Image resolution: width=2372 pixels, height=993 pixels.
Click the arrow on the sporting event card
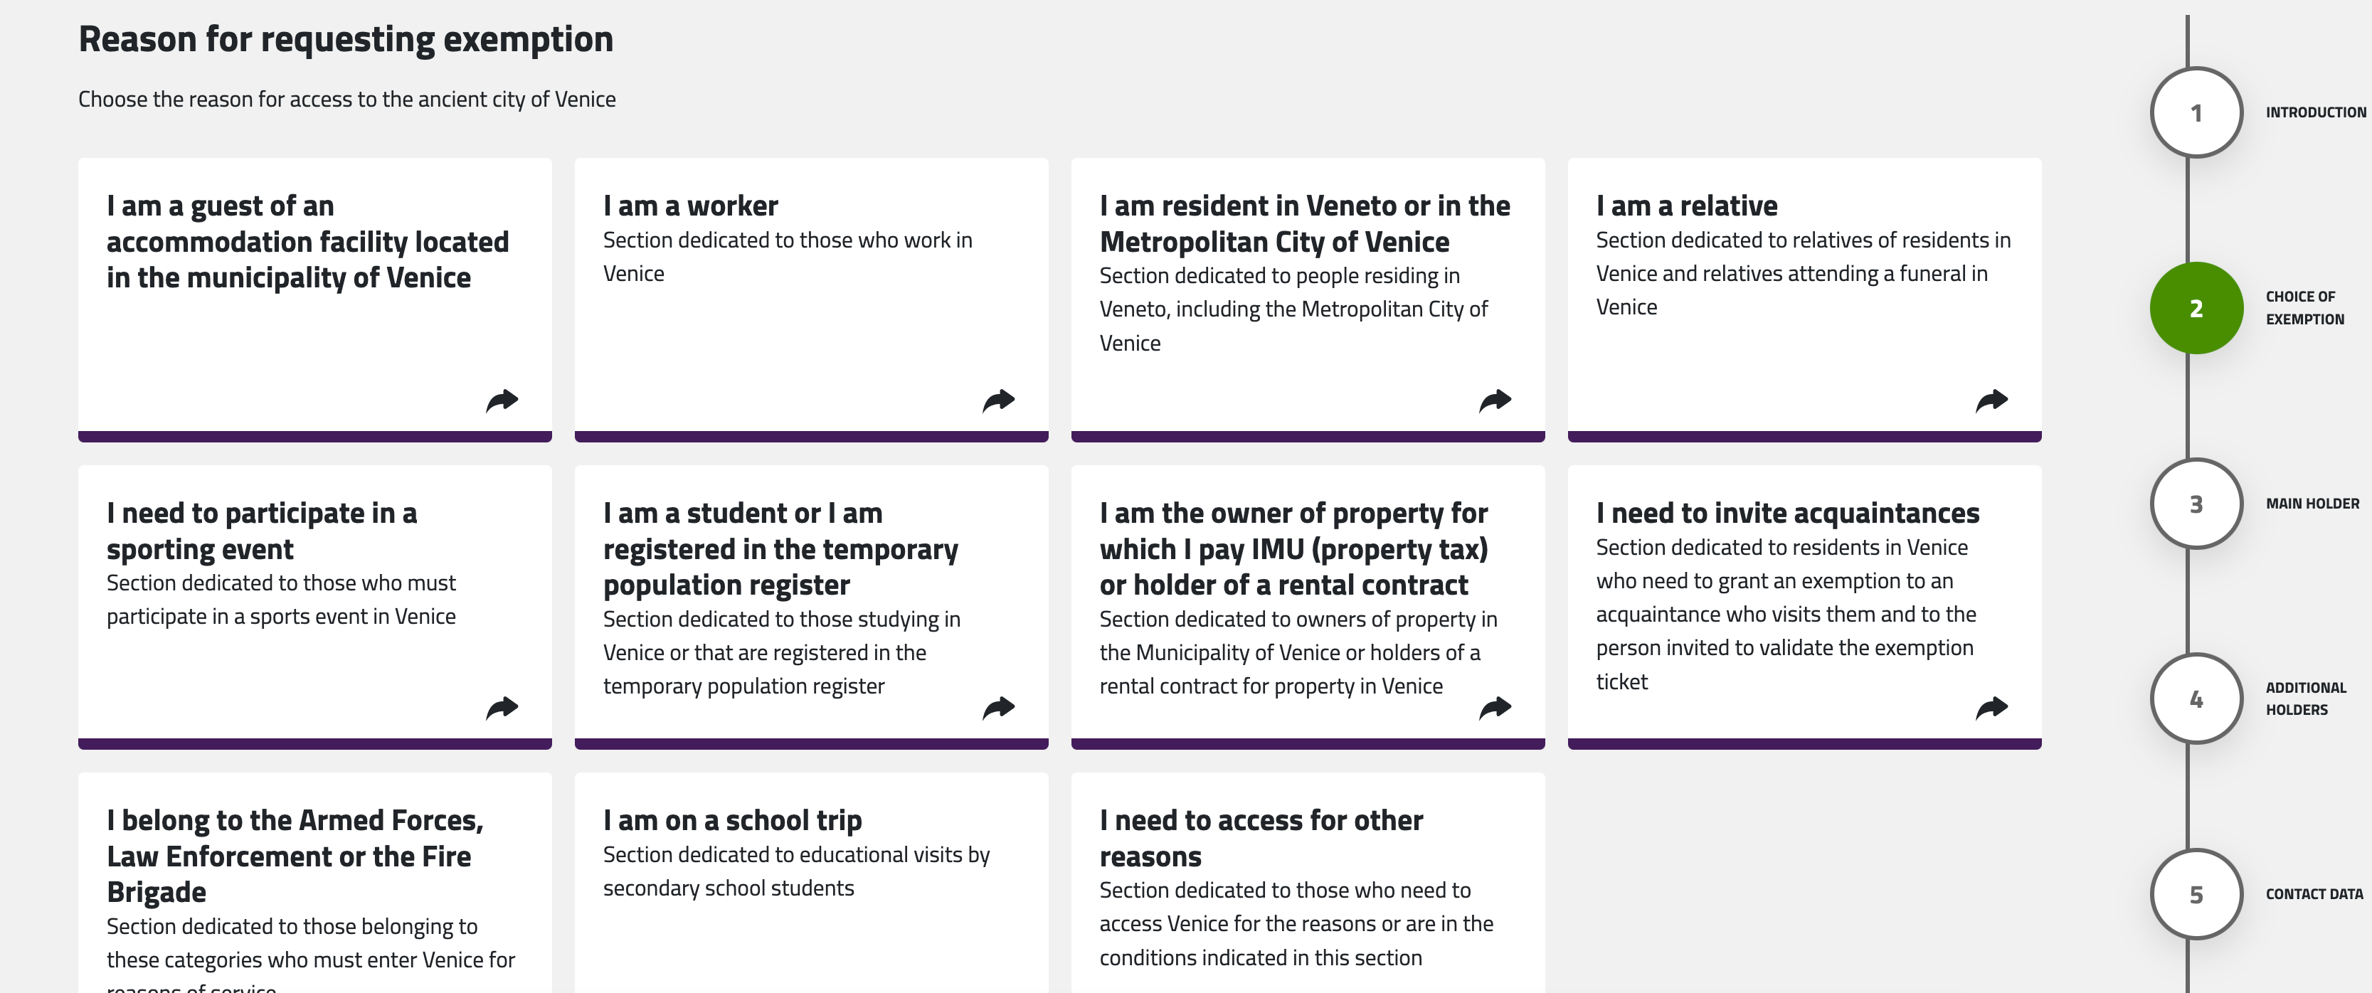(x=504, y=708)
